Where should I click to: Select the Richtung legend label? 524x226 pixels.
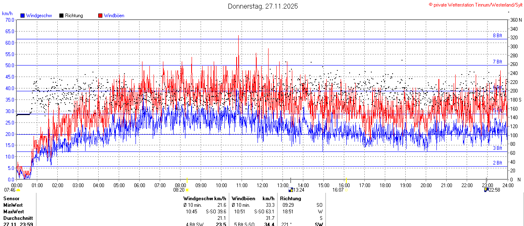click(x=74, y=16)
